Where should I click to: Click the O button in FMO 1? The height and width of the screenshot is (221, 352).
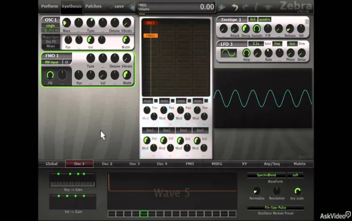tap(67, 62)
